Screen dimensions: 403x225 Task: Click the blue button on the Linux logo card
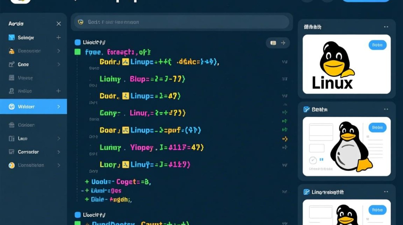(377, 45)
